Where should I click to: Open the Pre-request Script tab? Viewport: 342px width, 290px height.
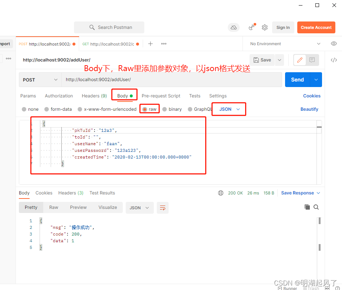click(x=161, y=96)
